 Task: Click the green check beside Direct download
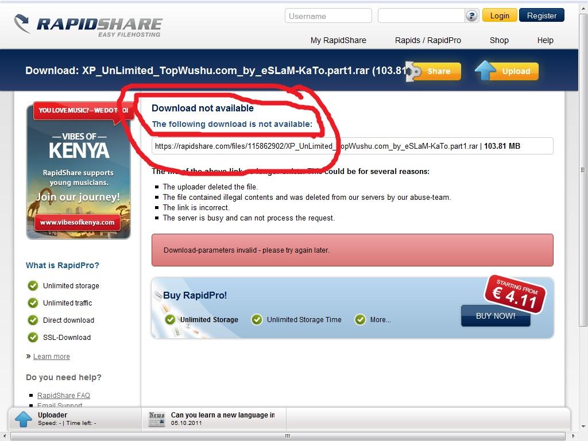click(x=33, y=320)
